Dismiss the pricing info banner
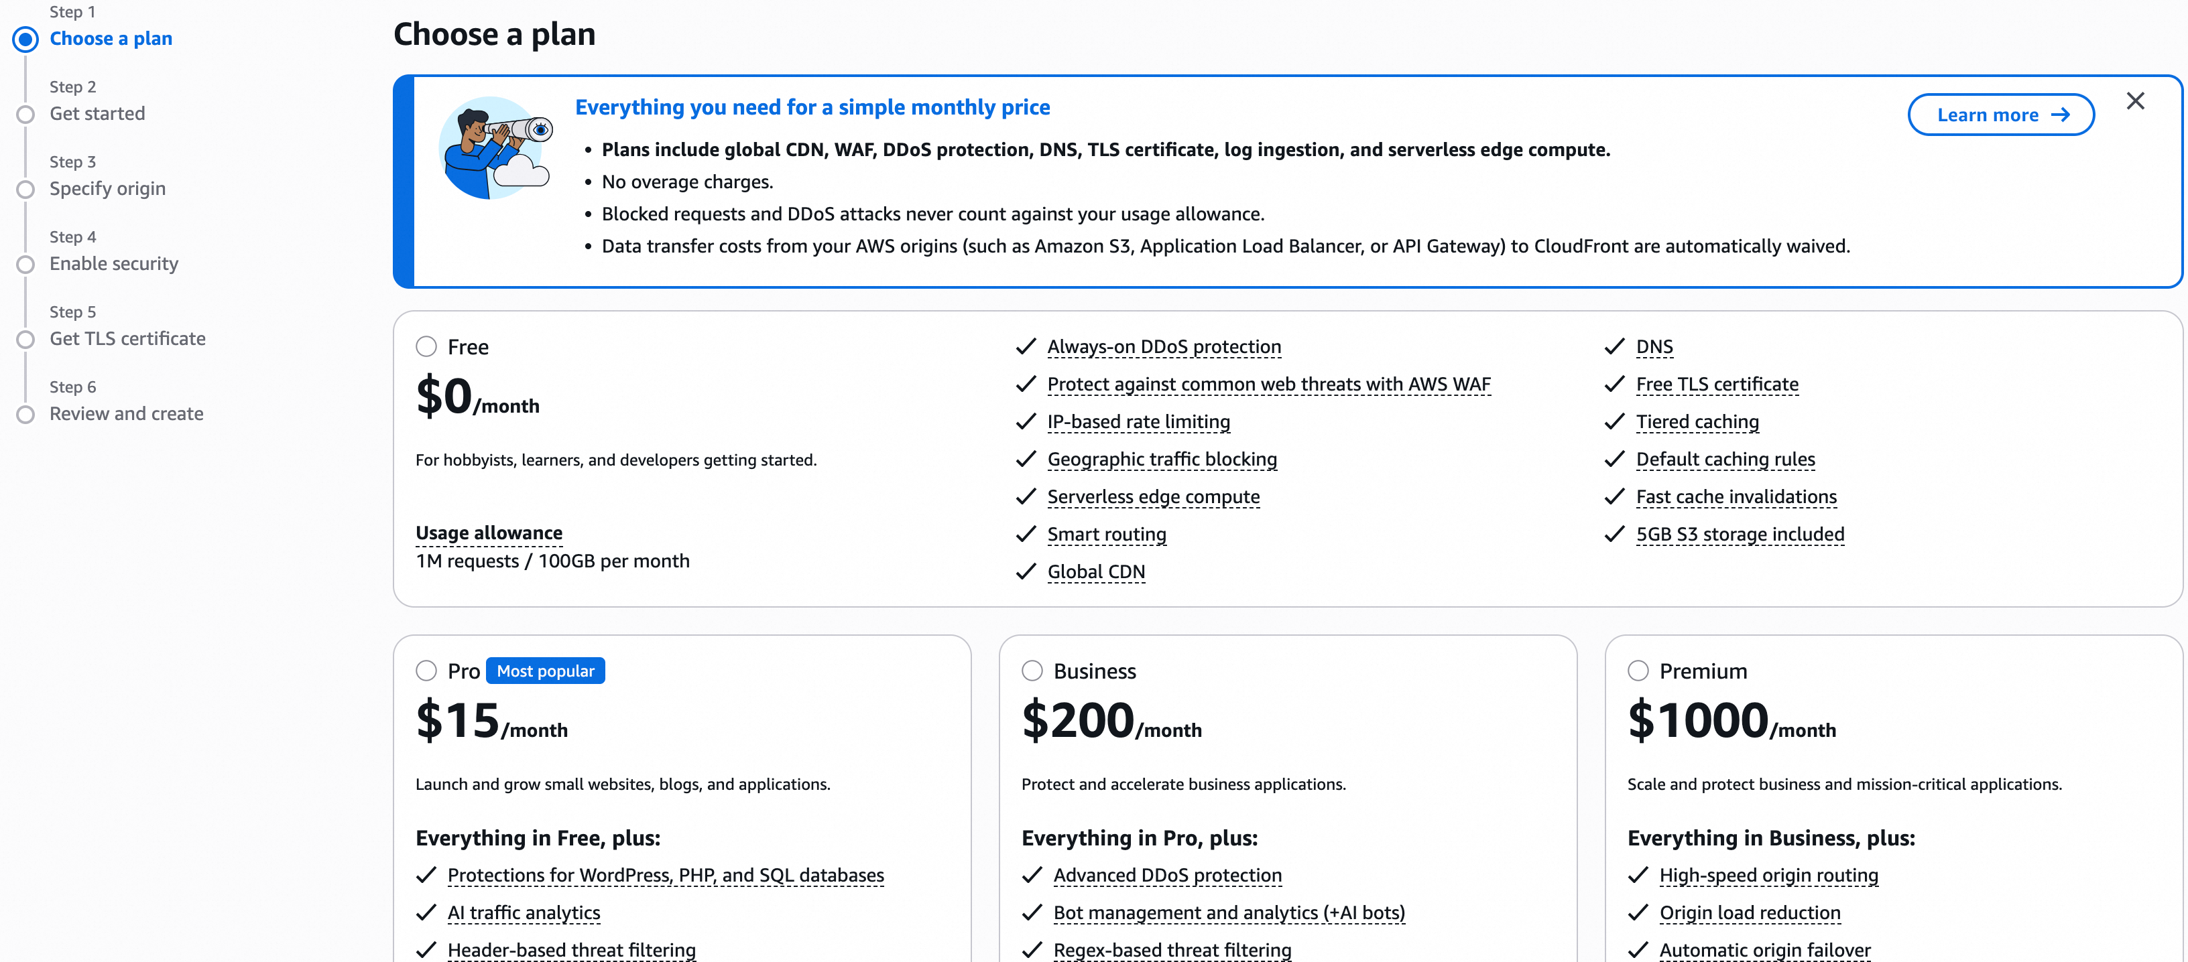Image resolution: width=2188 pixels, height=962 pixels. 2134,101
